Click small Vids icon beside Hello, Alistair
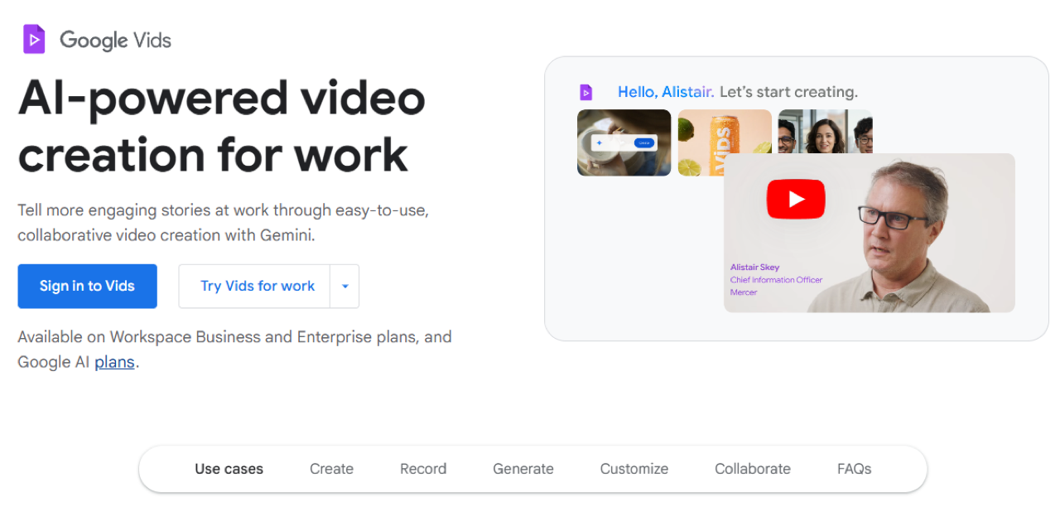Viewport: 1060px width, 526px height. pos(586,92)
